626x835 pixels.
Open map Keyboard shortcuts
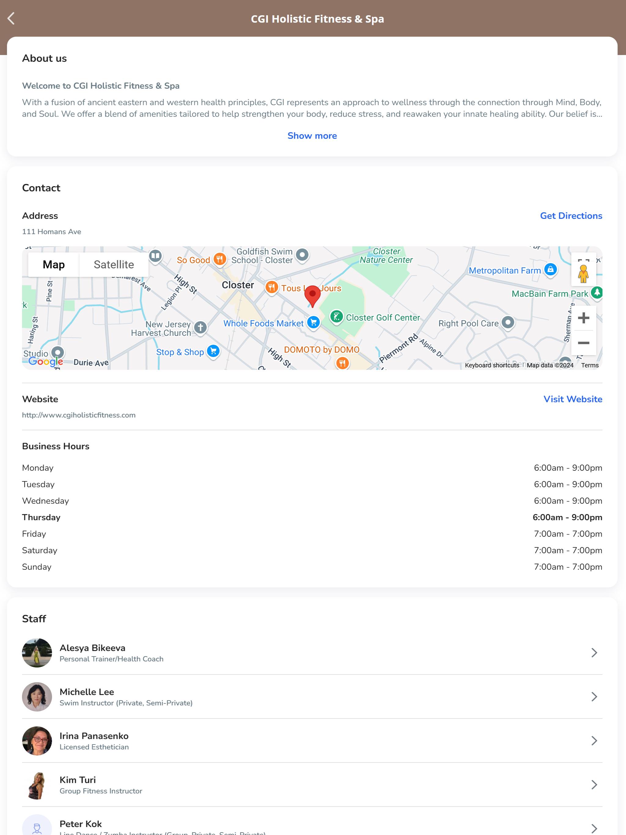pos(492,365)
